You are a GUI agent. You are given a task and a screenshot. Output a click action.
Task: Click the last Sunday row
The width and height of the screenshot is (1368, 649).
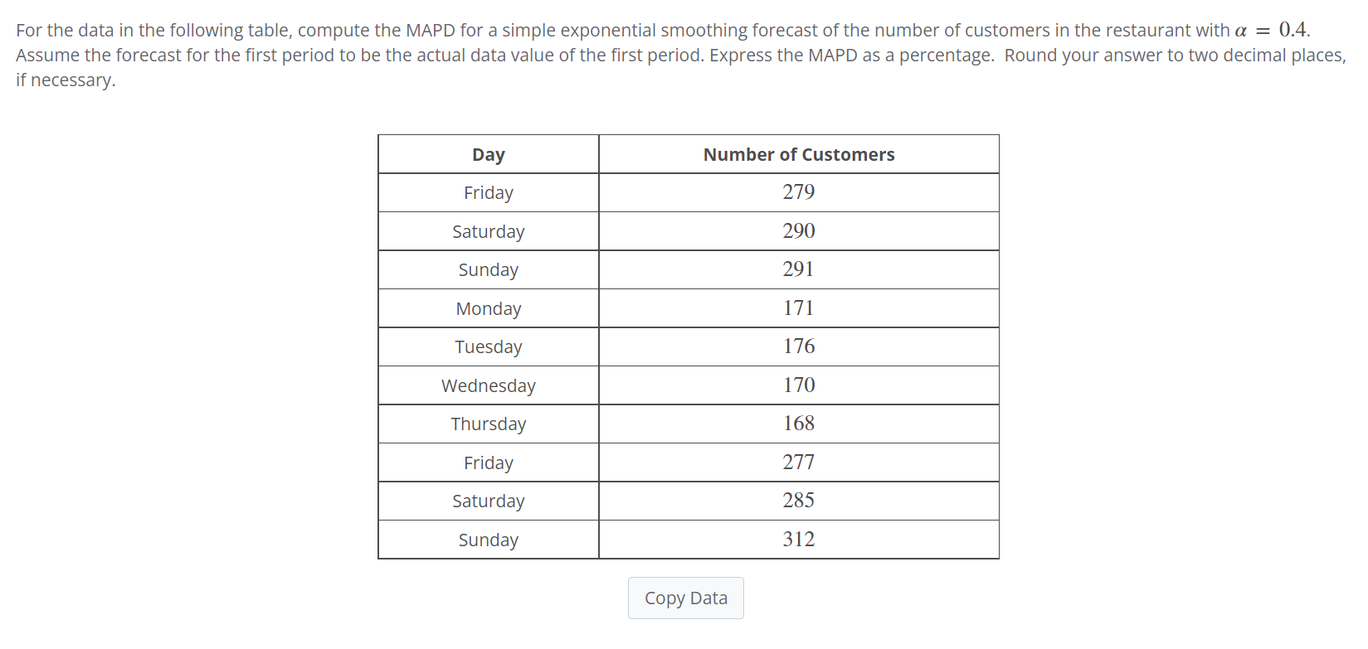click(x=489, y=539)
